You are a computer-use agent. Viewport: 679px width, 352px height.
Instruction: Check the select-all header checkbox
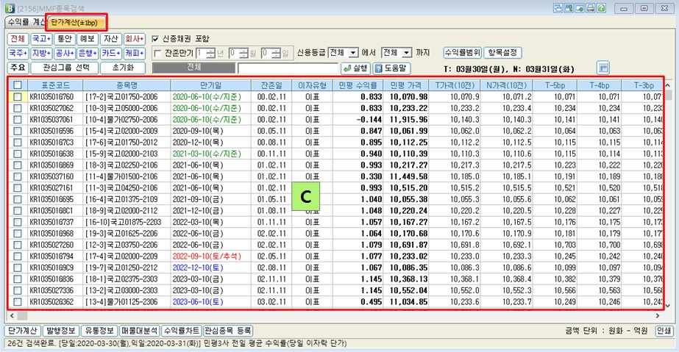point(16,85)
